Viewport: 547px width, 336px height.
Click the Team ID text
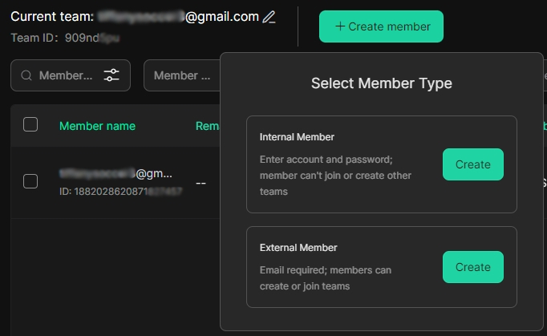[x=65, y=38]
